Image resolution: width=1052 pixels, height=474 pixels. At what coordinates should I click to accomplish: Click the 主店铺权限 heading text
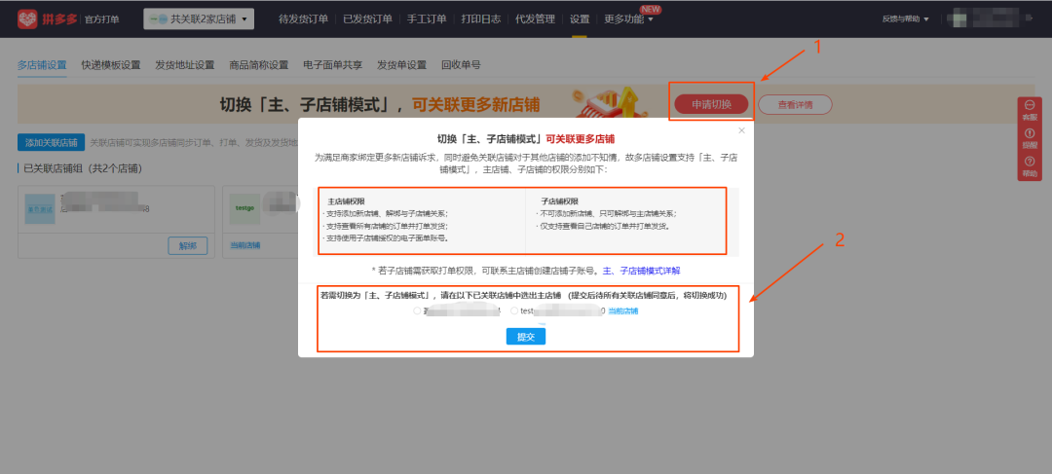click(346, 201)
